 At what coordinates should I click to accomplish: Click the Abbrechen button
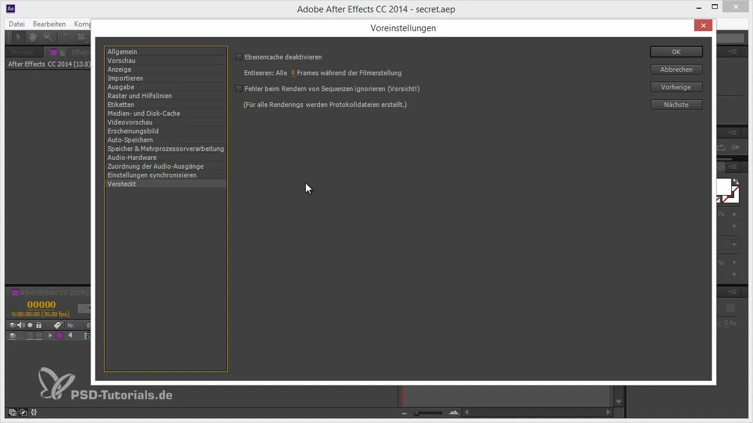tap(676, 69)
